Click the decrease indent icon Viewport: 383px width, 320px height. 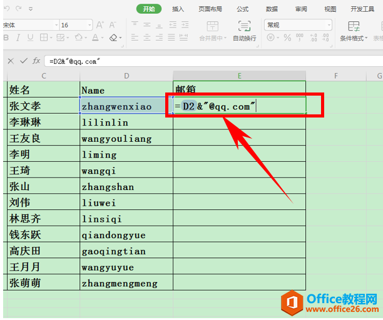(173, 24)
